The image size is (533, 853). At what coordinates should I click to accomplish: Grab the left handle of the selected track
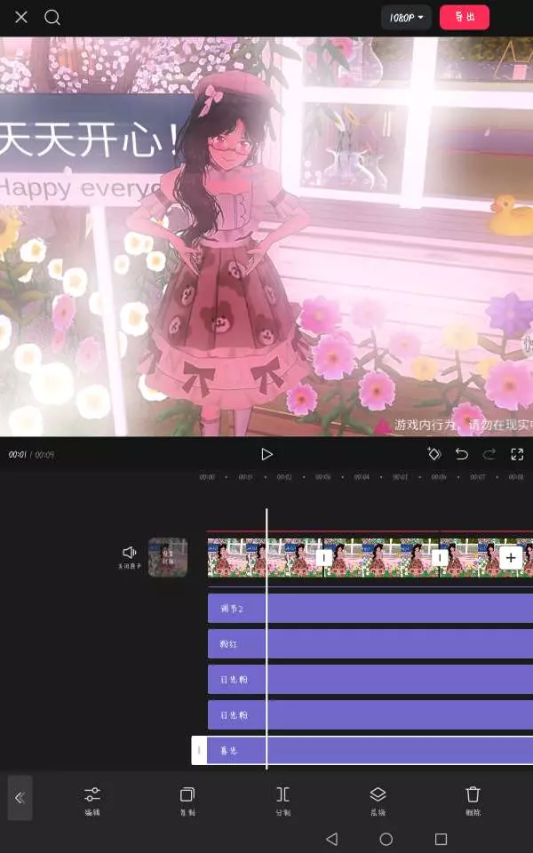tap(199, 751)
